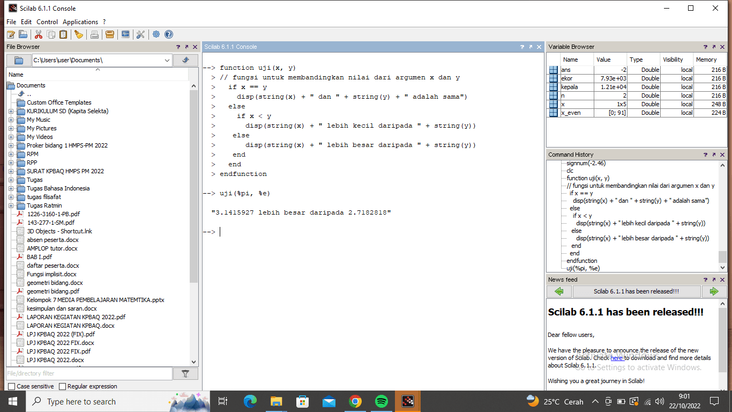Click the filter funnel button

tap(185, 373)
